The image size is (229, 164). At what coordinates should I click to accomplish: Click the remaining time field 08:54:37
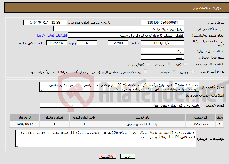point(57,43)
